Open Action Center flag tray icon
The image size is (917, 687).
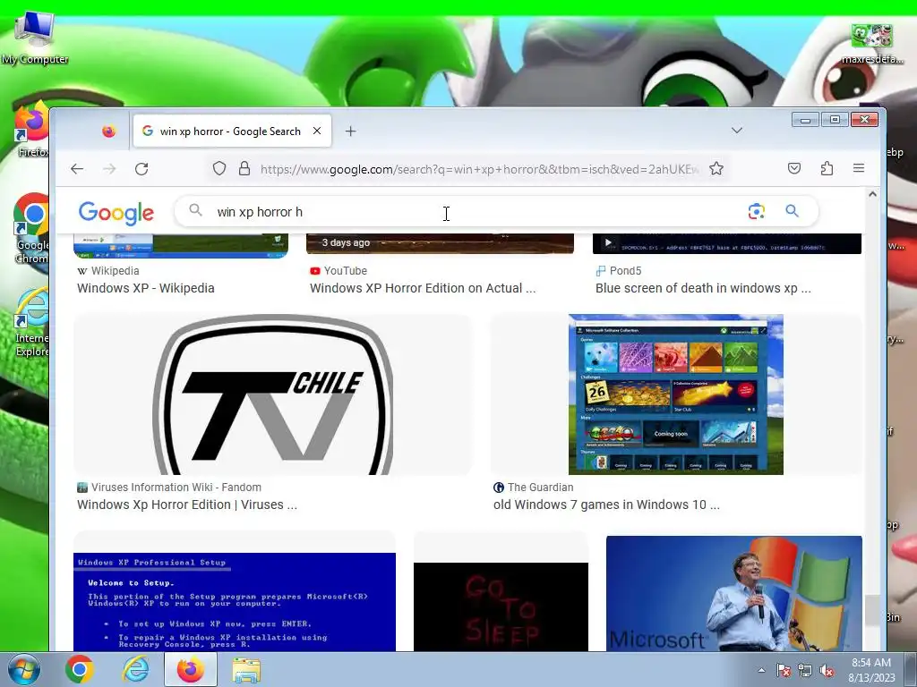pyautogui.click(x=783, y=670)
